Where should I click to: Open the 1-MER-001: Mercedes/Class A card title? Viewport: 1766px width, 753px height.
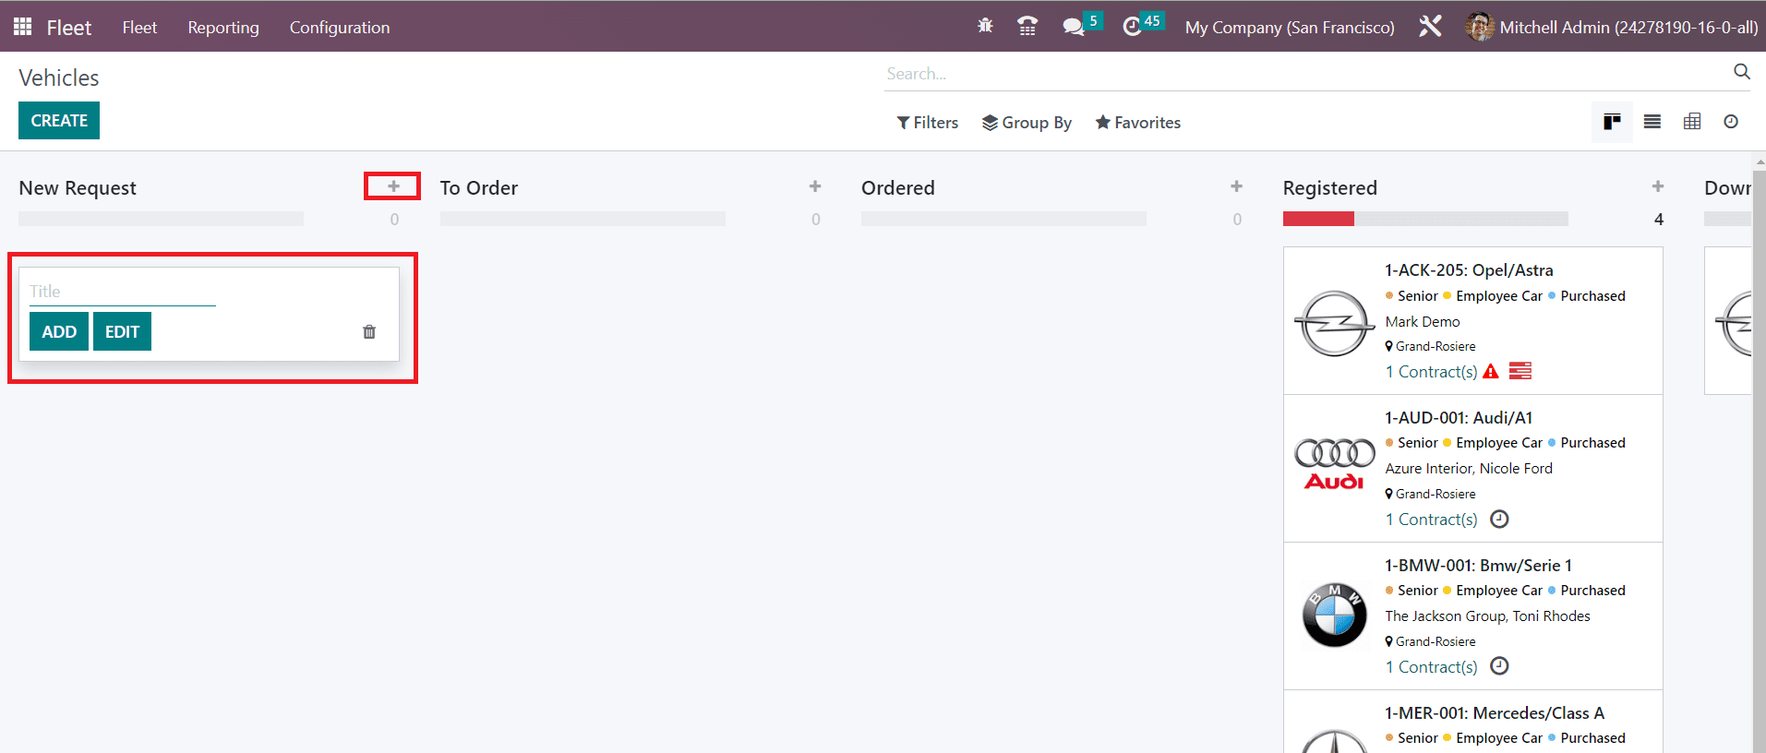(x=1495, y=713)
